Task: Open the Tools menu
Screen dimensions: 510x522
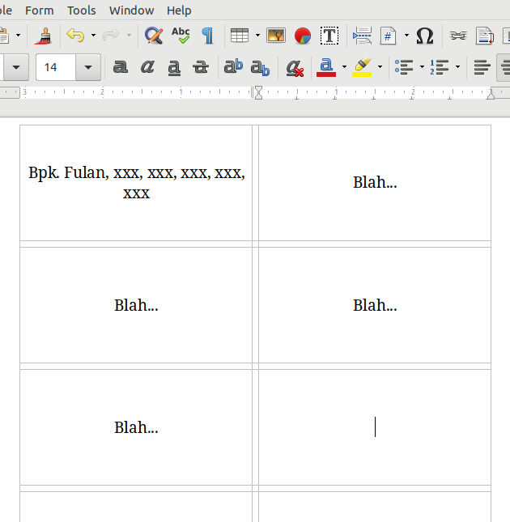Action: [82, 11]
